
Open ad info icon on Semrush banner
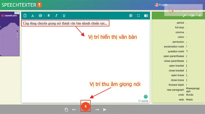tap(16, 13)
